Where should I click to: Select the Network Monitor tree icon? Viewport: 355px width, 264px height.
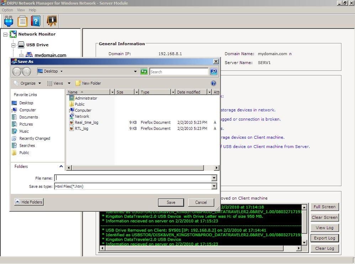click(13, 34)
